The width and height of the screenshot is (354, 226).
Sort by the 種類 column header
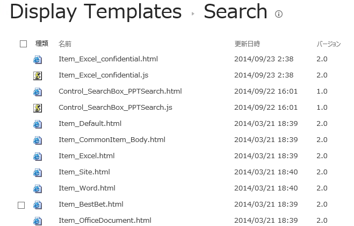tap(42, 44)
